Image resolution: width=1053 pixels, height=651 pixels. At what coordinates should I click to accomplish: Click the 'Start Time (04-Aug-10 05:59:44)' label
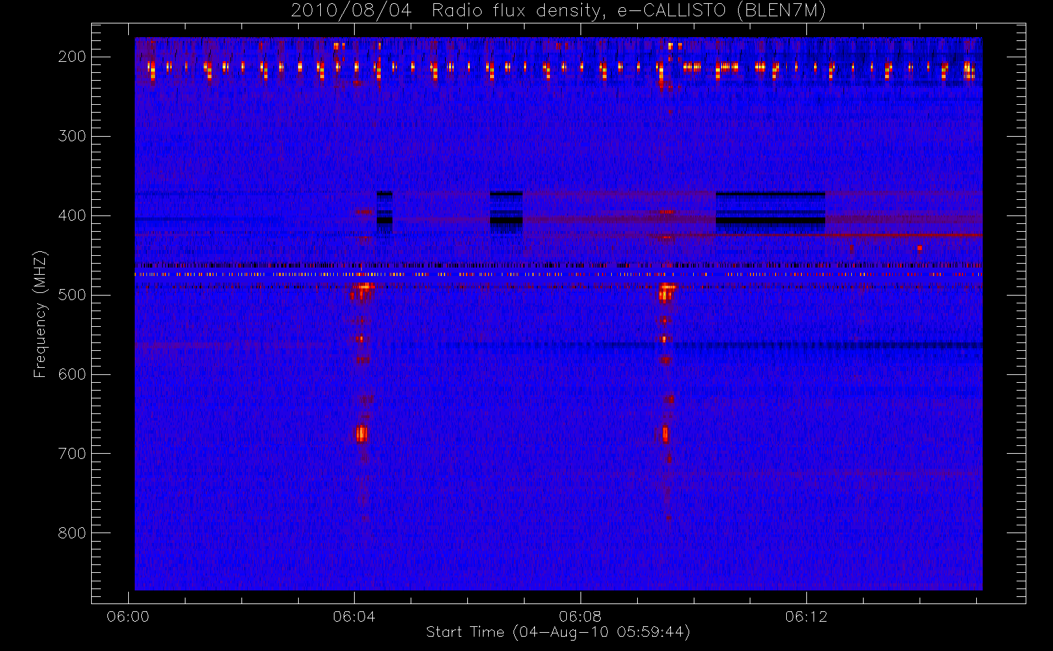558,632
